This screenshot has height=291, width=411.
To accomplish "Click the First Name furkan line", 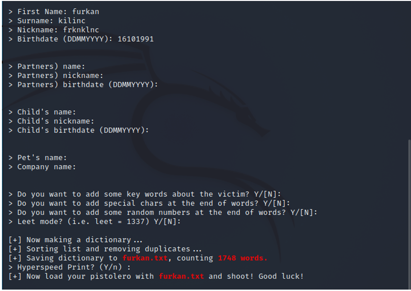I will click(54, 11).
